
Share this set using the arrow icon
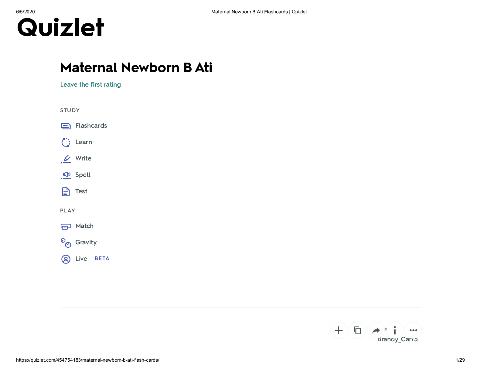tap(376, 330)
